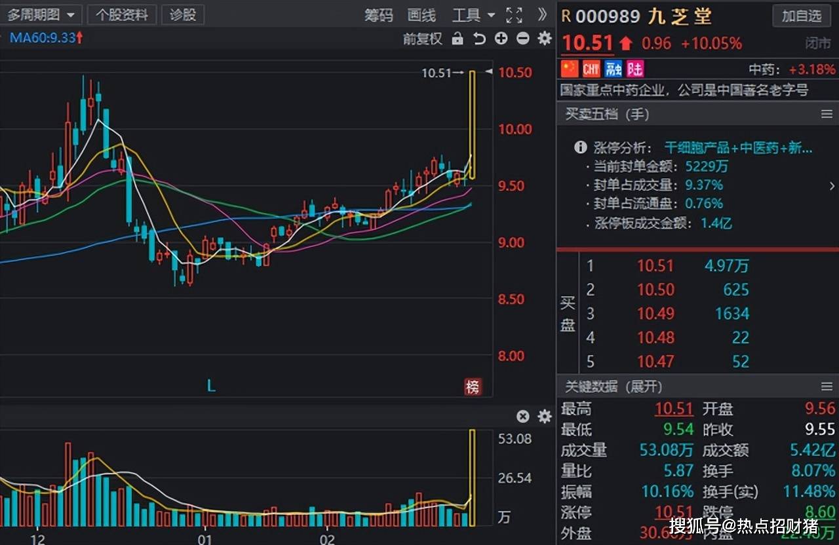Click the blue 融 margin tag icon
The height and width of the screenshot is (545, 839).
pos(614,69)
